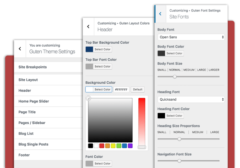This screenshot has height=168, width=240.
Task: Pick the white palette swatch
Action: coord(96,146)
